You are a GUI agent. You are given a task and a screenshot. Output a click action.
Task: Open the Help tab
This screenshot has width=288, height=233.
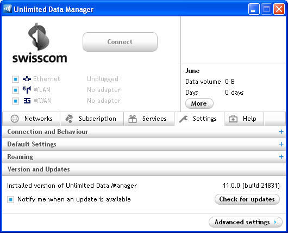244,119
